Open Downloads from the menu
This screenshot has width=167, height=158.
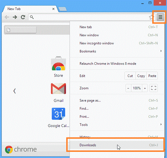[117, 145]
